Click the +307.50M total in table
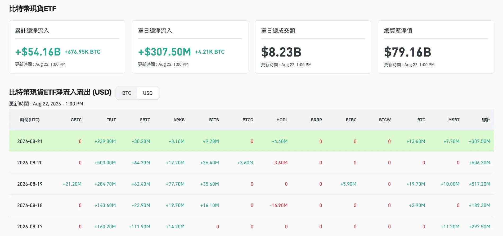 (479, 141)
